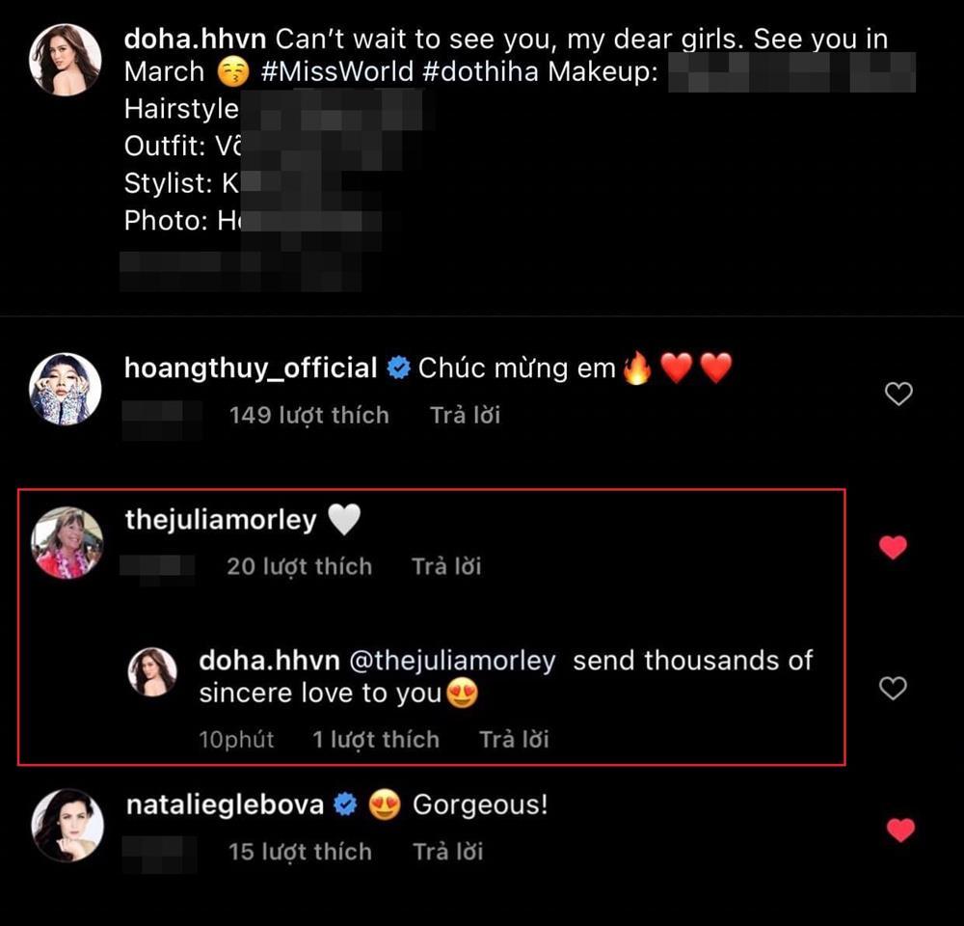Reply to natalieglebova's Gorgeous comment
The height and width of the screenshot is (926, 964).
coord(447,852)
